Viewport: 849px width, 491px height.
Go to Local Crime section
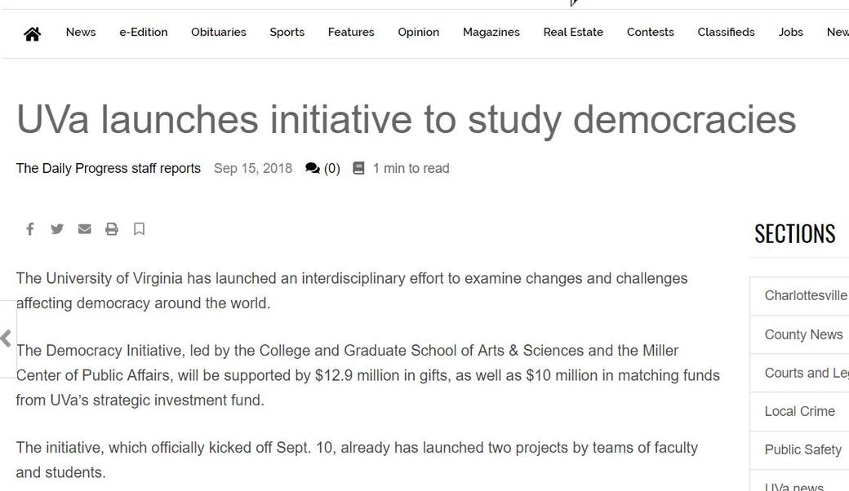point(799,411)
